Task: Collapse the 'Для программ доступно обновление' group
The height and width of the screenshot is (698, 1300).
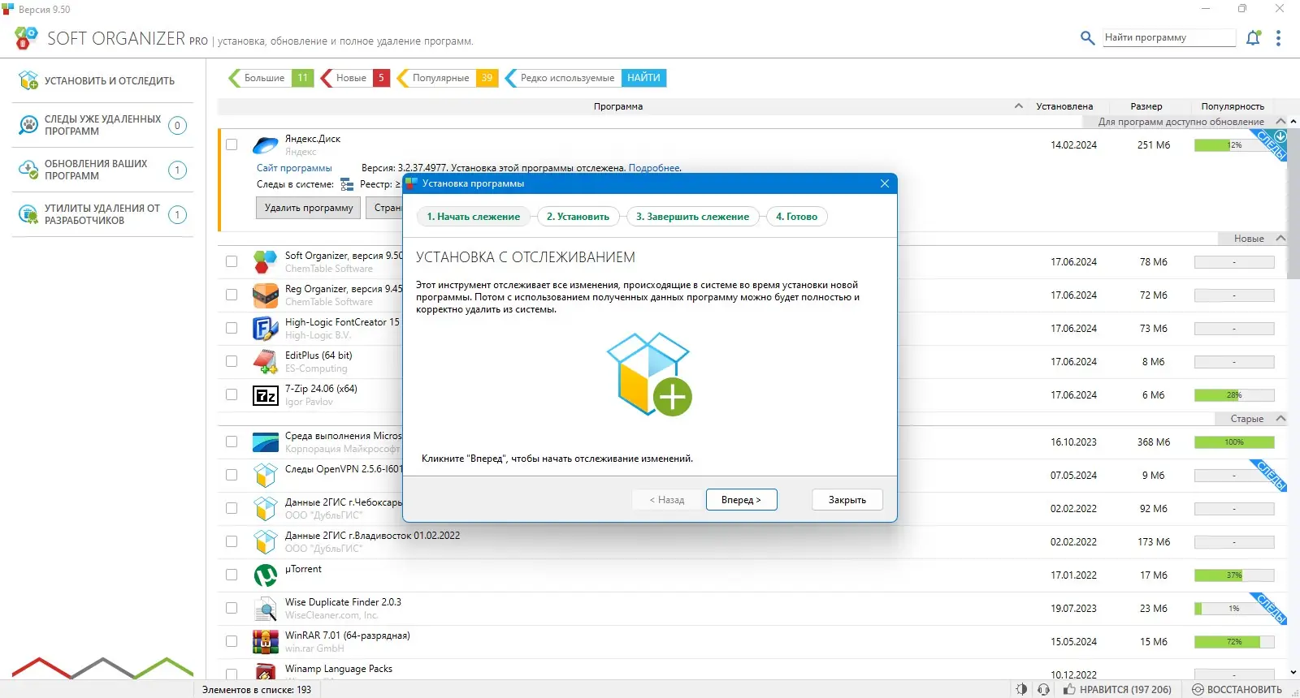Action: [x=1280, y=122]
